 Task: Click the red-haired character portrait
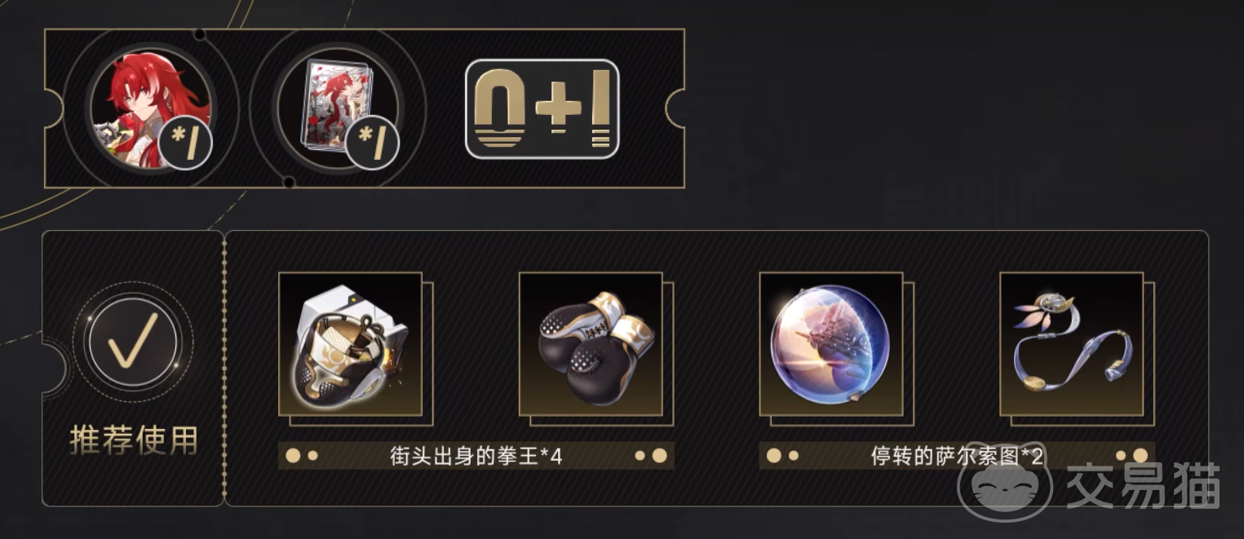[150, 108]
